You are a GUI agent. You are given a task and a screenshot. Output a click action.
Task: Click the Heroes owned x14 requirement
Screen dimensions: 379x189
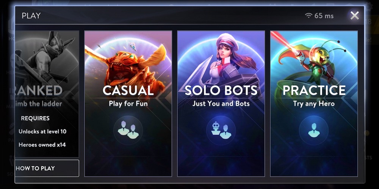coord(42,145)
